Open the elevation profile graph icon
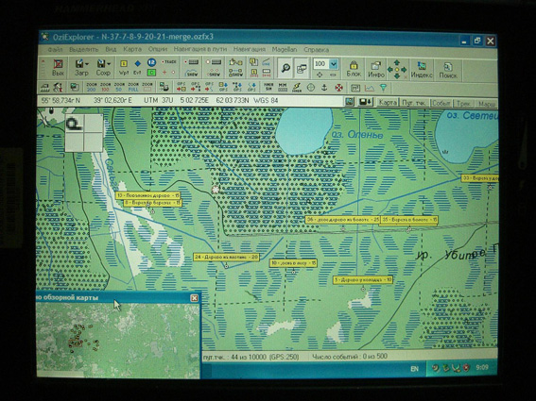Viewport: 536px width, 401px height. [370, 88]
